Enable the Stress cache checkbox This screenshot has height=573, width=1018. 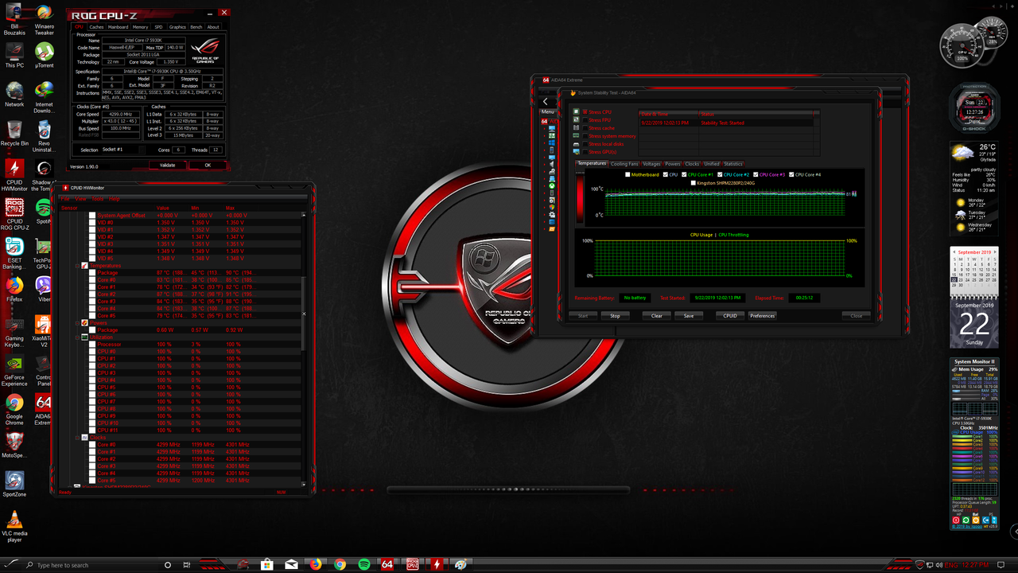point(585,128)
